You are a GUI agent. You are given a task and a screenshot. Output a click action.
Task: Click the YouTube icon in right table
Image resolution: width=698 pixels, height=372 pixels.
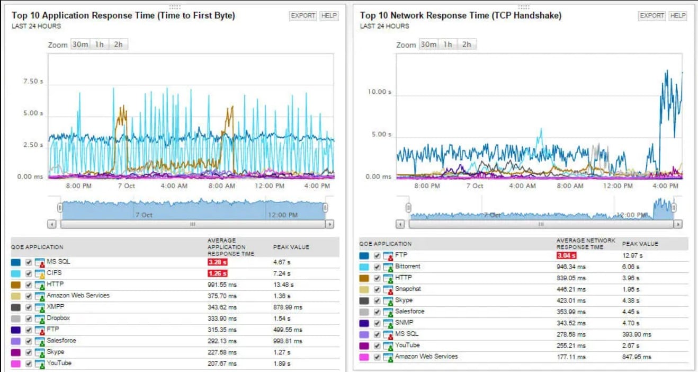[x=388, y=346]
